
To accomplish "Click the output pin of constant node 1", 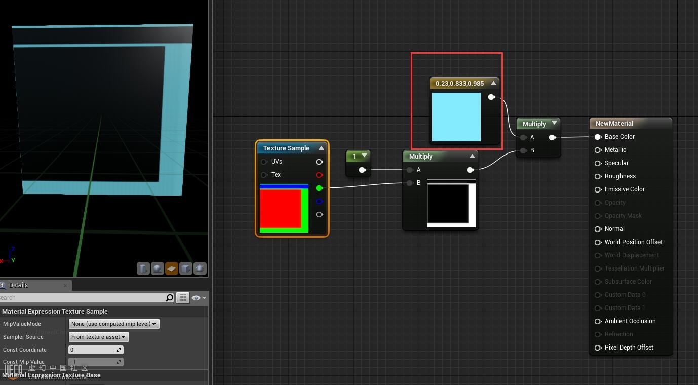I will pos(363,170).
